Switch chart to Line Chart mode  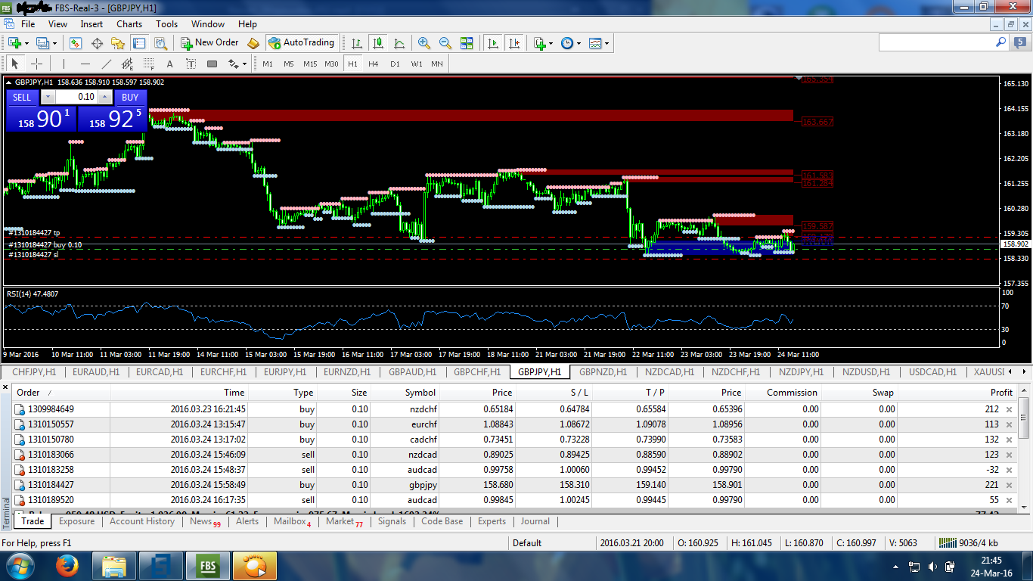coord(399,43)
